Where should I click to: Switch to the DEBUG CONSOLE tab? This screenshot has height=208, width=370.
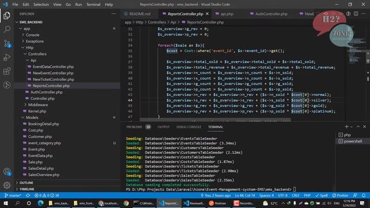click(188, 127)
